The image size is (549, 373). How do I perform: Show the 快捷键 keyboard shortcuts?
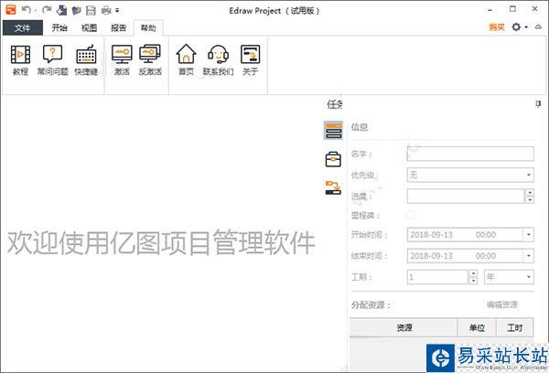(x=86, y=54)
